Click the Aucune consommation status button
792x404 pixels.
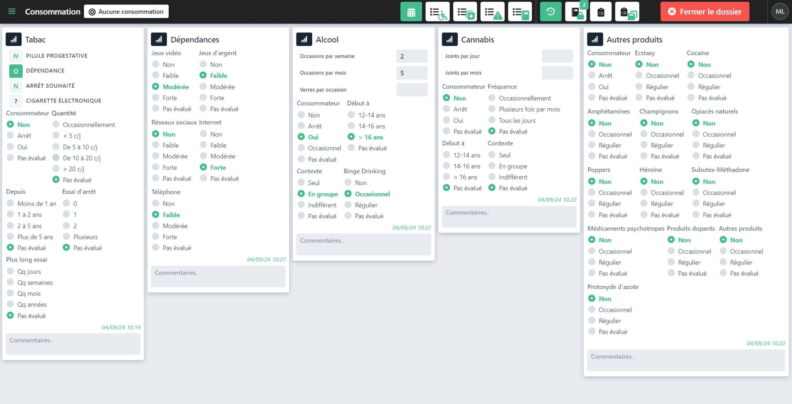(126, 12)
